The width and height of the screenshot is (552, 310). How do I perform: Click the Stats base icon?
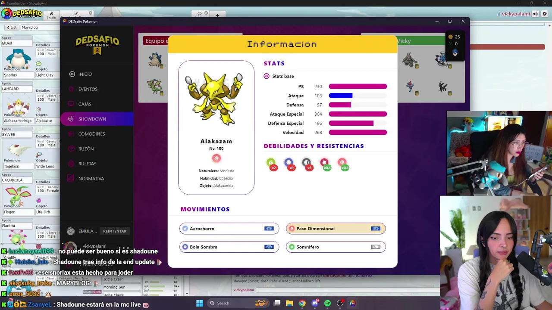(x=267, y=76)
